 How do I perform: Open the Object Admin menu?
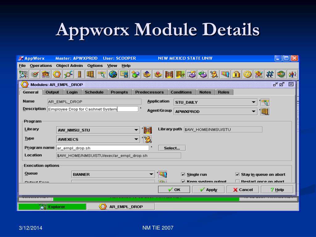tap(69, 66)
